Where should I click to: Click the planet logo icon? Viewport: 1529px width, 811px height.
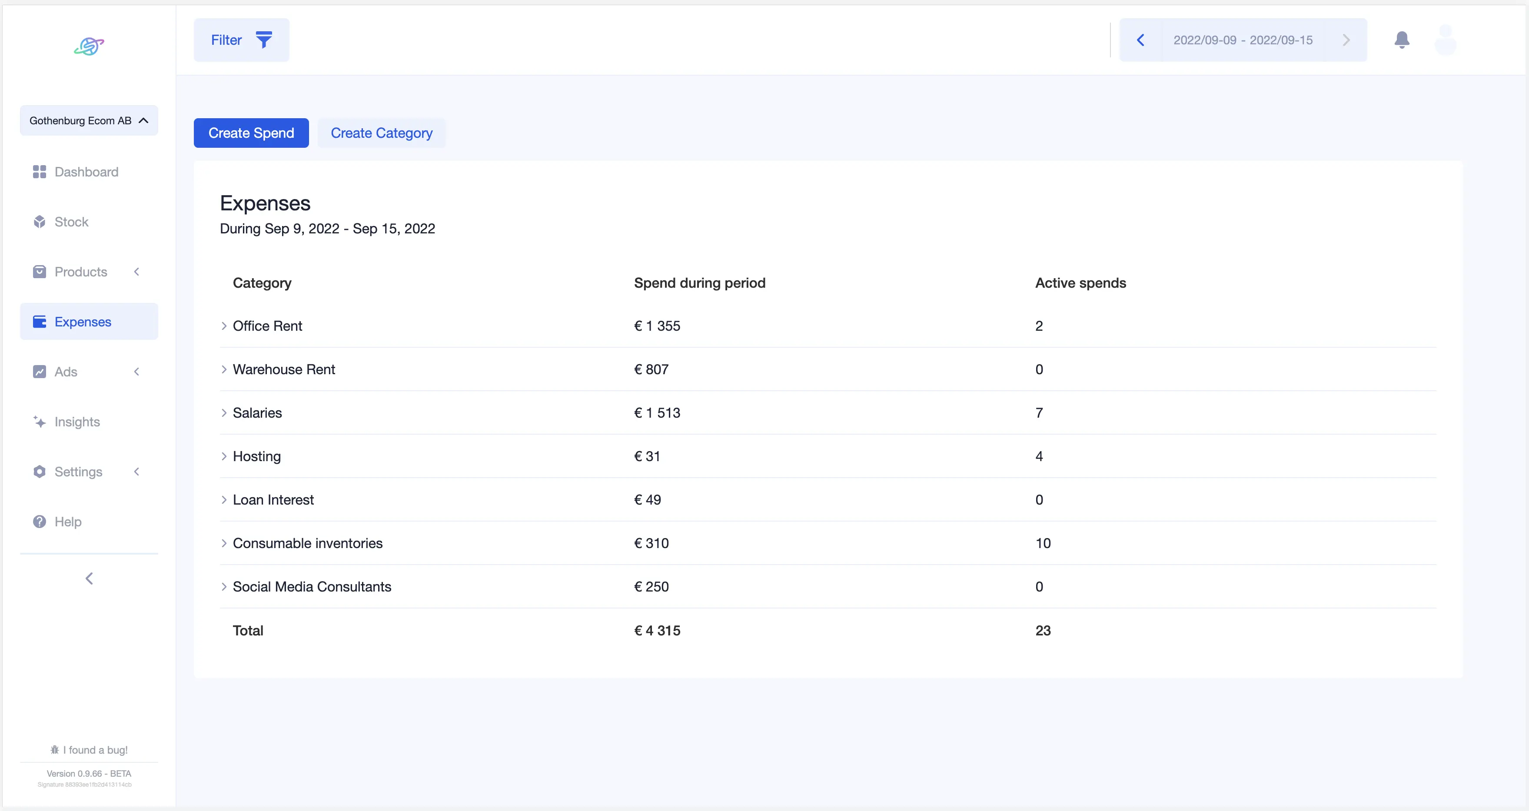click(89, 46)
